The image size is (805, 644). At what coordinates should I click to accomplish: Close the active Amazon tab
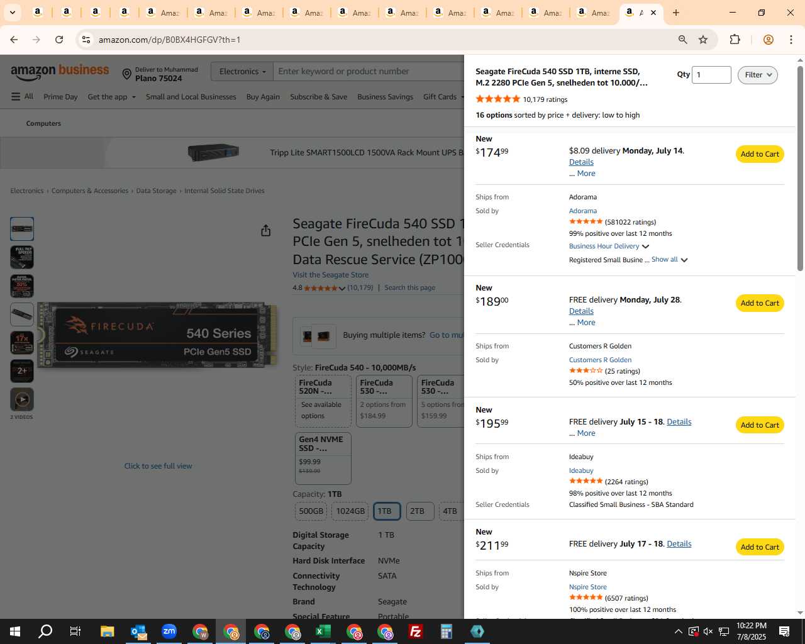(653, 13)
